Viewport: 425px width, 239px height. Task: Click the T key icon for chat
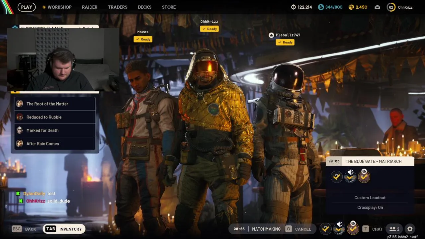366,229
